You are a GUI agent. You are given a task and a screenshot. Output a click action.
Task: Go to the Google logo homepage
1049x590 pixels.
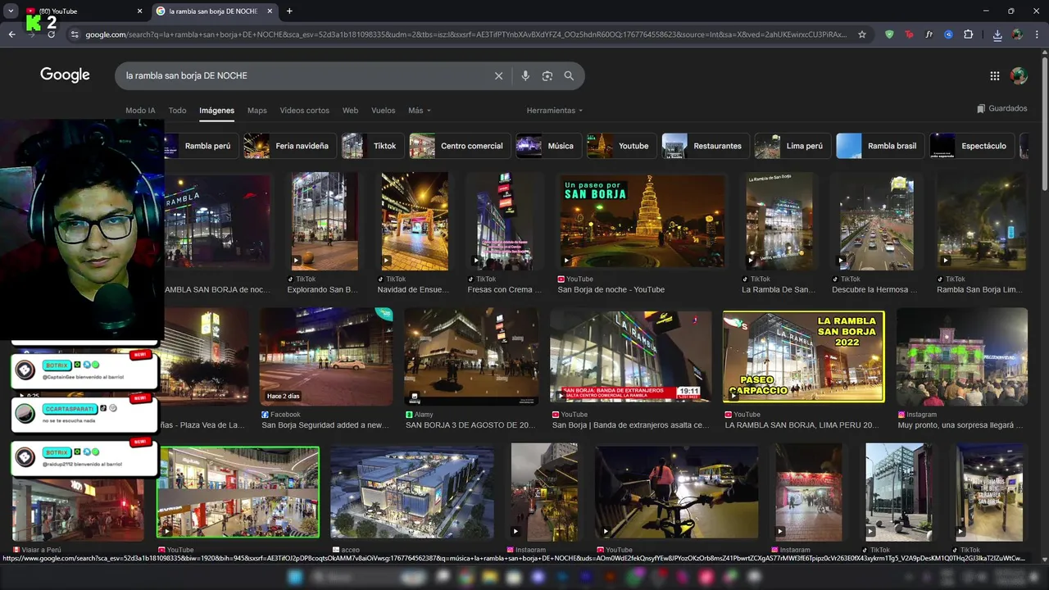[x=65, y=75]
